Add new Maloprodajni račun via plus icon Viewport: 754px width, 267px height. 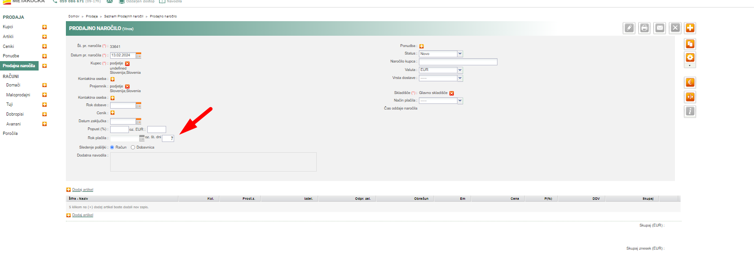pos(45,95)
